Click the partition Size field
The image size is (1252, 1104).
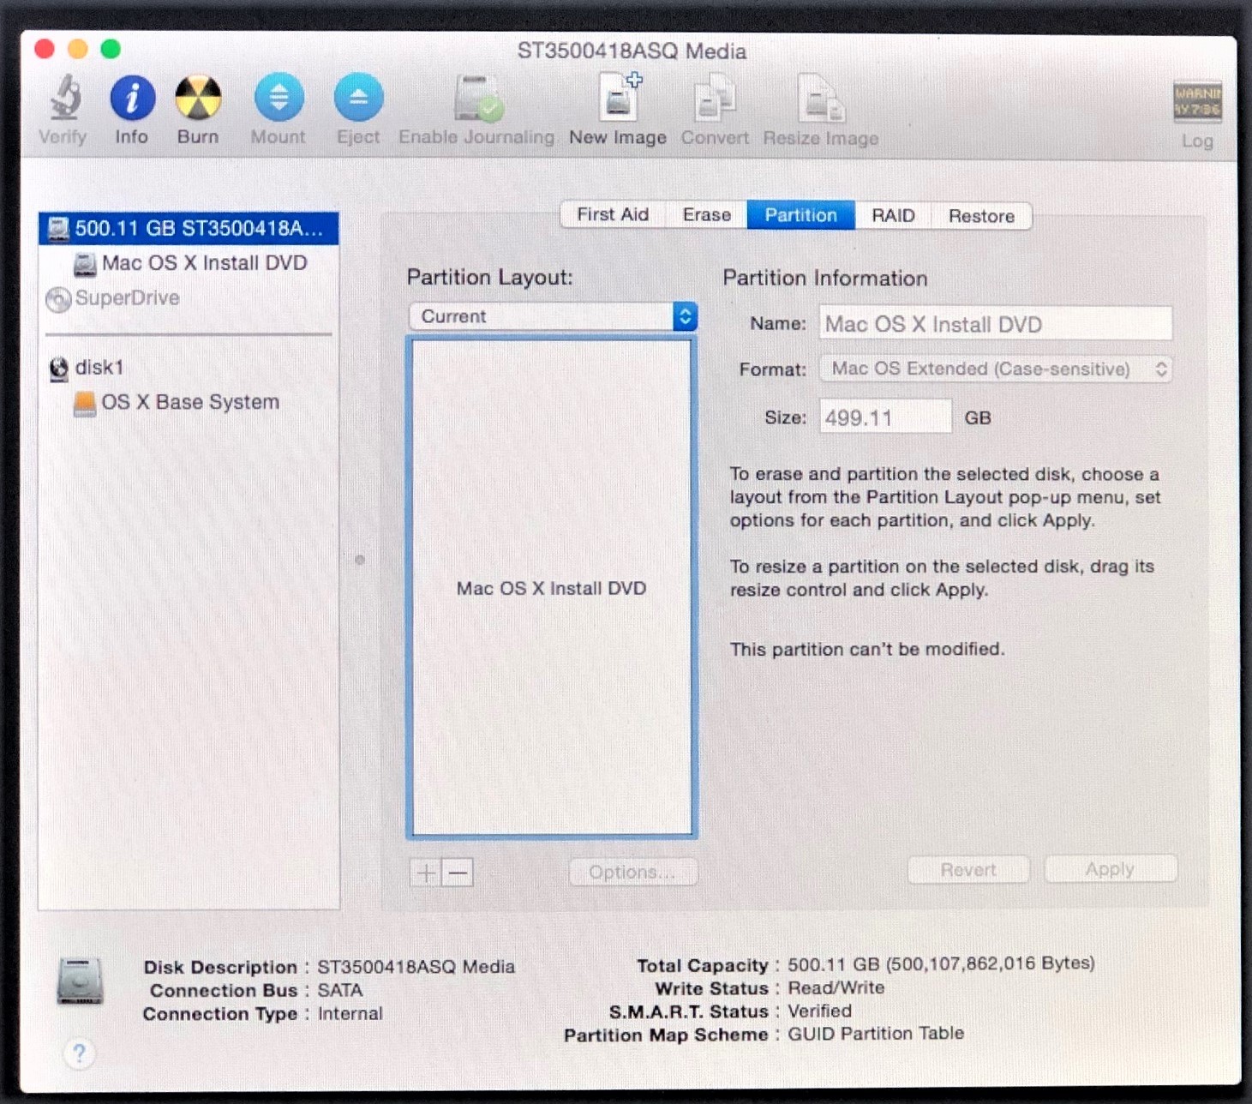click(x=885, y=417)
